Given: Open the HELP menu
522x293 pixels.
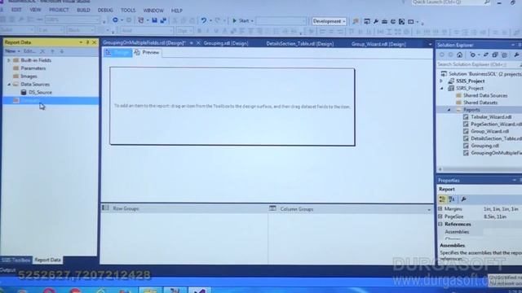Looking at the screenshot, I should coord(176,11).
